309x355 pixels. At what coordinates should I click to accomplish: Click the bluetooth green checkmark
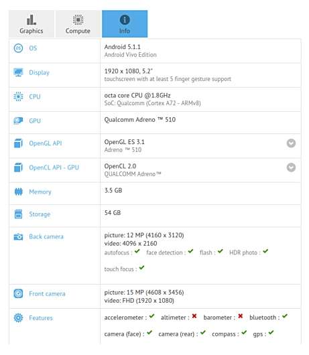(x=285, y=316)
